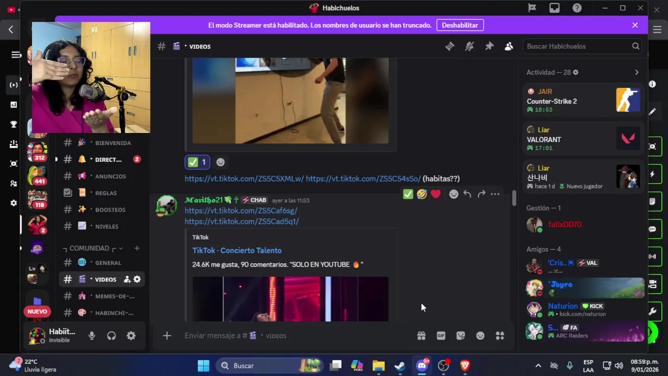Viewport: 668px width, 376px height.
Task: Create channel plus in COMUNIDAD category
Action: click(x=137, y=248)
